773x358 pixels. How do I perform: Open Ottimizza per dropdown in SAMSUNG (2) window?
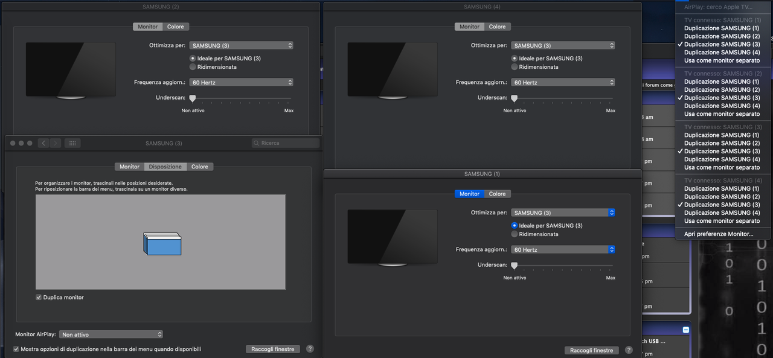point(242,45)
